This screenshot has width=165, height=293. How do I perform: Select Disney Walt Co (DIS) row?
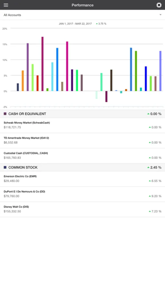[82, 209]
